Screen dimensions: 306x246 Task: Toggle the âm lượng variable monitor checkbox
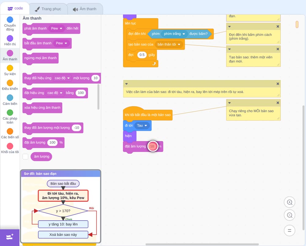pos(25,157)
